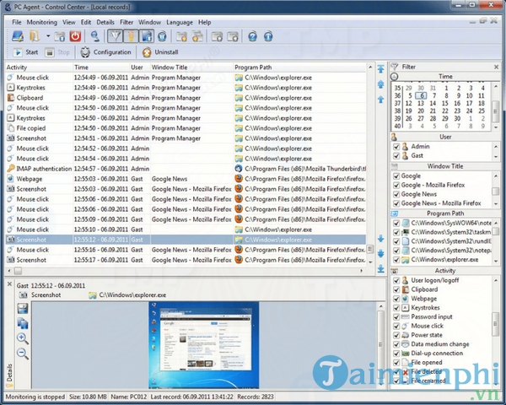
Task: Click the red power icon in toolbar
Action: coord(74,36)
